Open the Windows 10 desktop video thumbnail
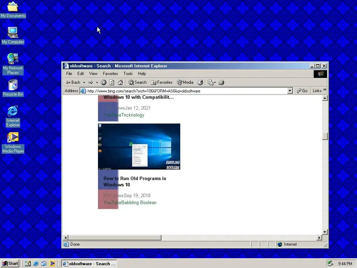357x268 pixels. tap(139, 147)
